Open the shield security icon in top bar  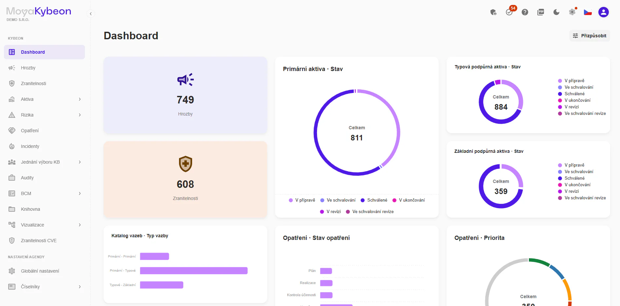tap(493, 12)
